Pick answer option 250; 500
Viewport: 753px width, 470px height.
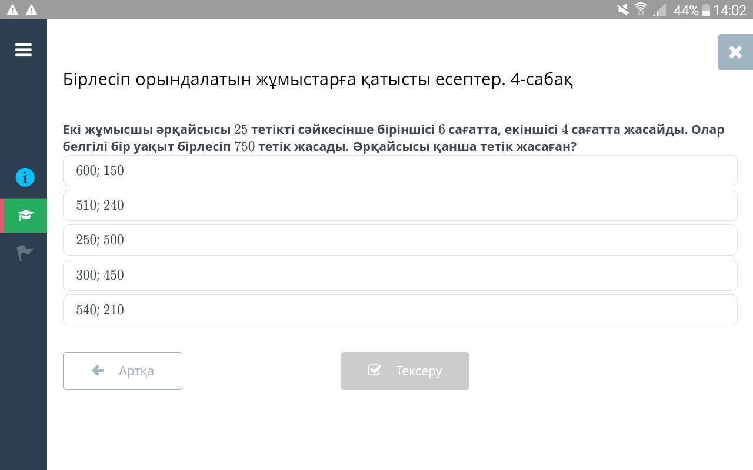(400, 240)
